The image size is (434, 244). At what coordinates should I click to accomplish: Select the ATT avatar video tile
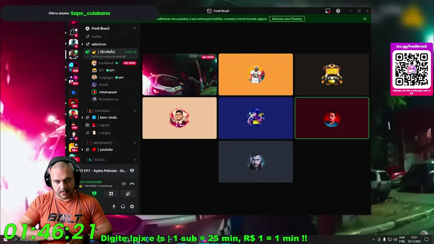[332, 74]
